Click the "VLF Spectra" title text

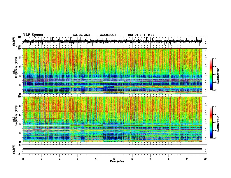[x=33, y=35]
